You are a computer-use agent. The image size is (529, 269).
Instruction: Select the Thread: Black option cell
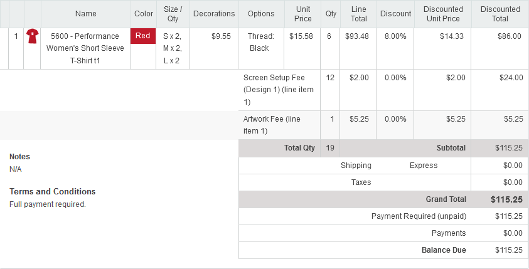pos(261,42)
